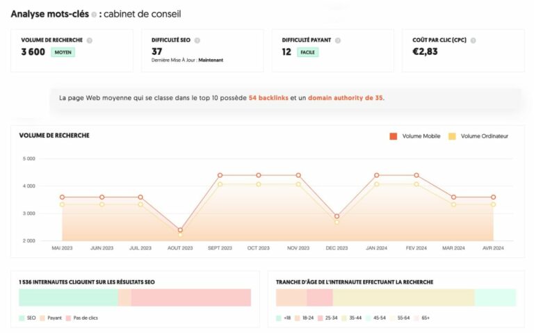Click 'Dernière Mise À Jour : Maintenant' text
534x333 pixels.
(187, 60)
